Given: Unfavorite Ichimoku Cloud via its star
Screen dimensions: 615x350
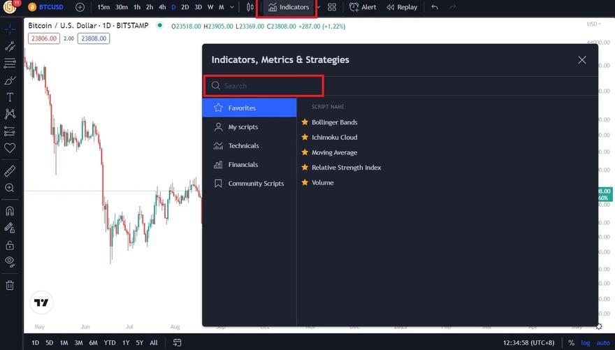Looking at the screenshot, I should coord(305,137).
